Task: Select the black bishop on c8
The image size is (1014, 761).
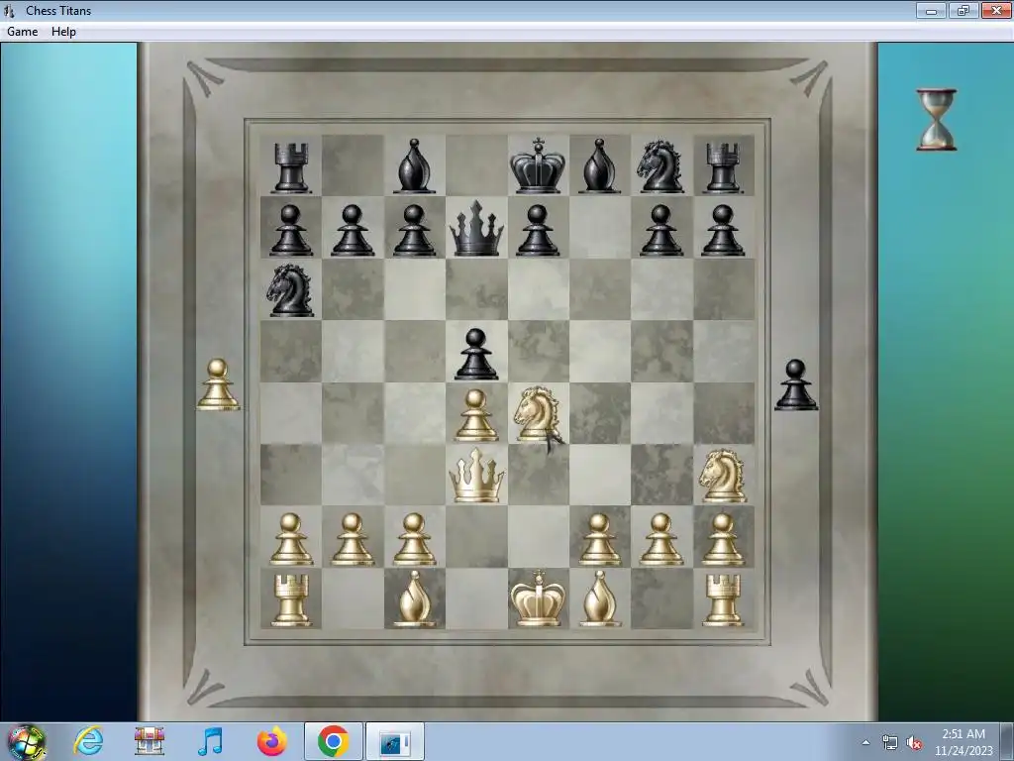Action: coord(414,166)
